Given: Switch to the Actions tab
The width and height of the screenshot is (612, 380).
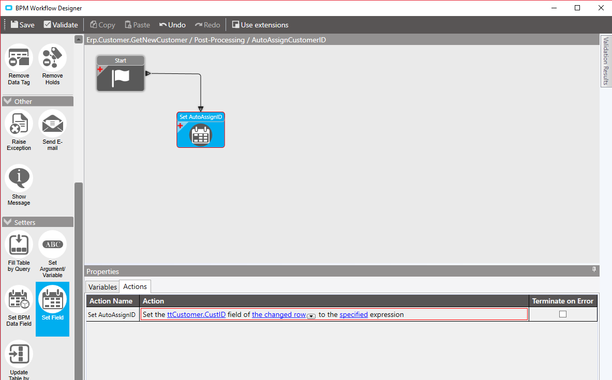Looking at the screenshot, I should click(x=135, y=286).
